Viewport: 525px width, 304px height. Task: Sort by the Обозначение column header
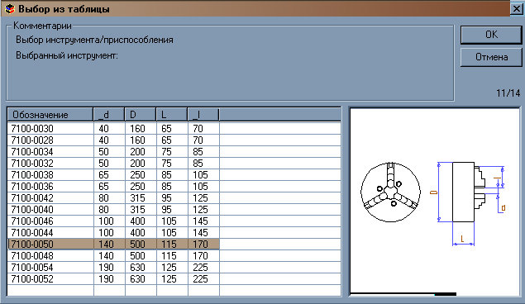pos(50,115)
